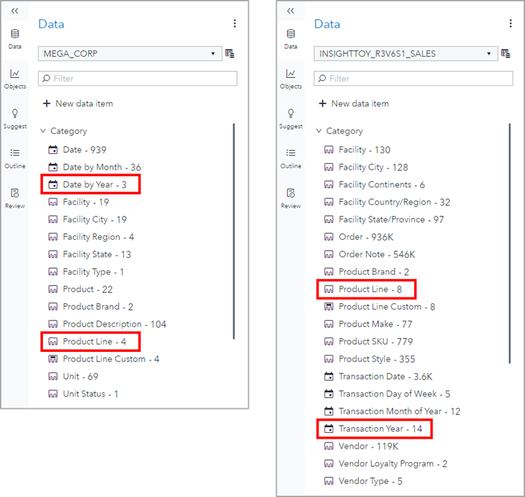This screenshot has width=525, height=497.
Task: Click New data item in the INSIGHTTOY panel
Action: [354, 103]
